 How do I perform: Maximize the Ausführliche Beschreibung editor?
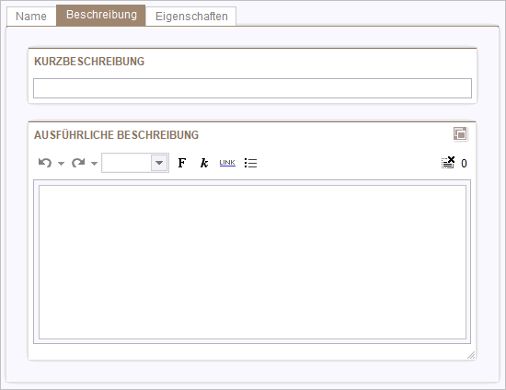point(460,133)
